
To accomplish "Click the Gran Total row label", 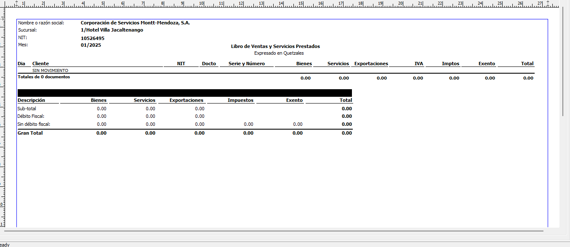I will (x=30, y=133).
